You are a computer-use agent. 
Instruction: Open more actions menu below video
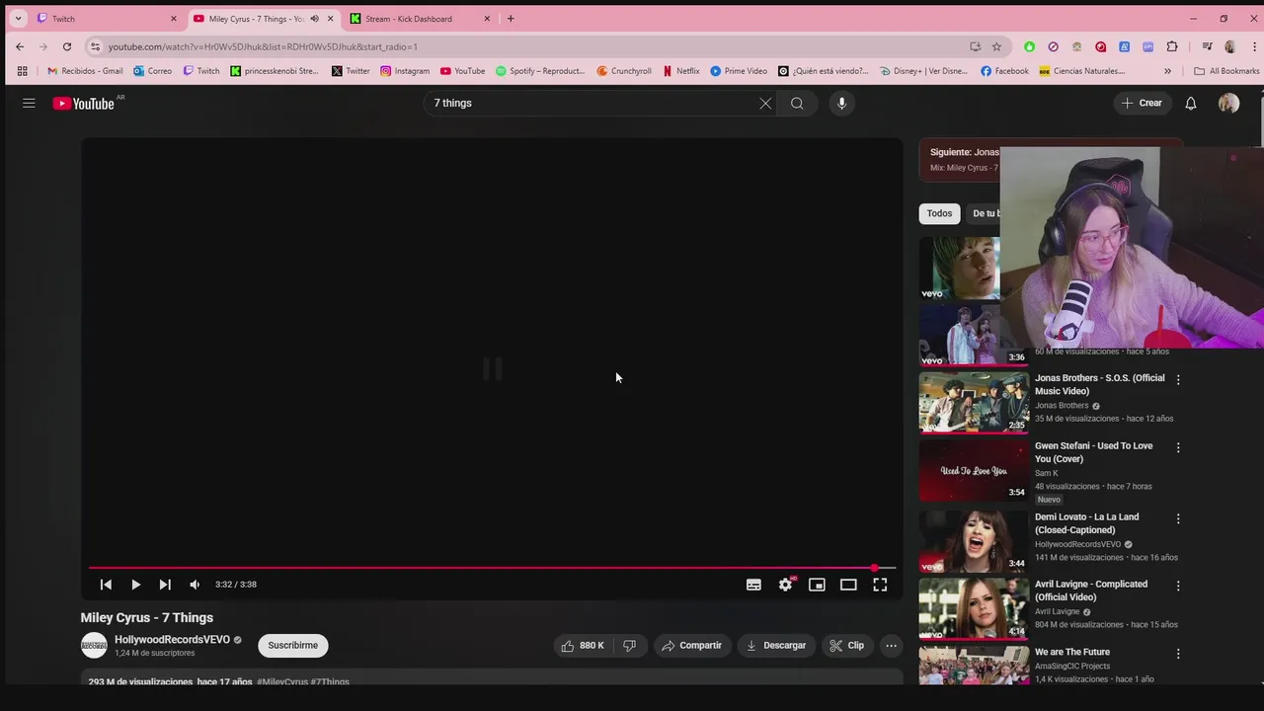(891, 646)
